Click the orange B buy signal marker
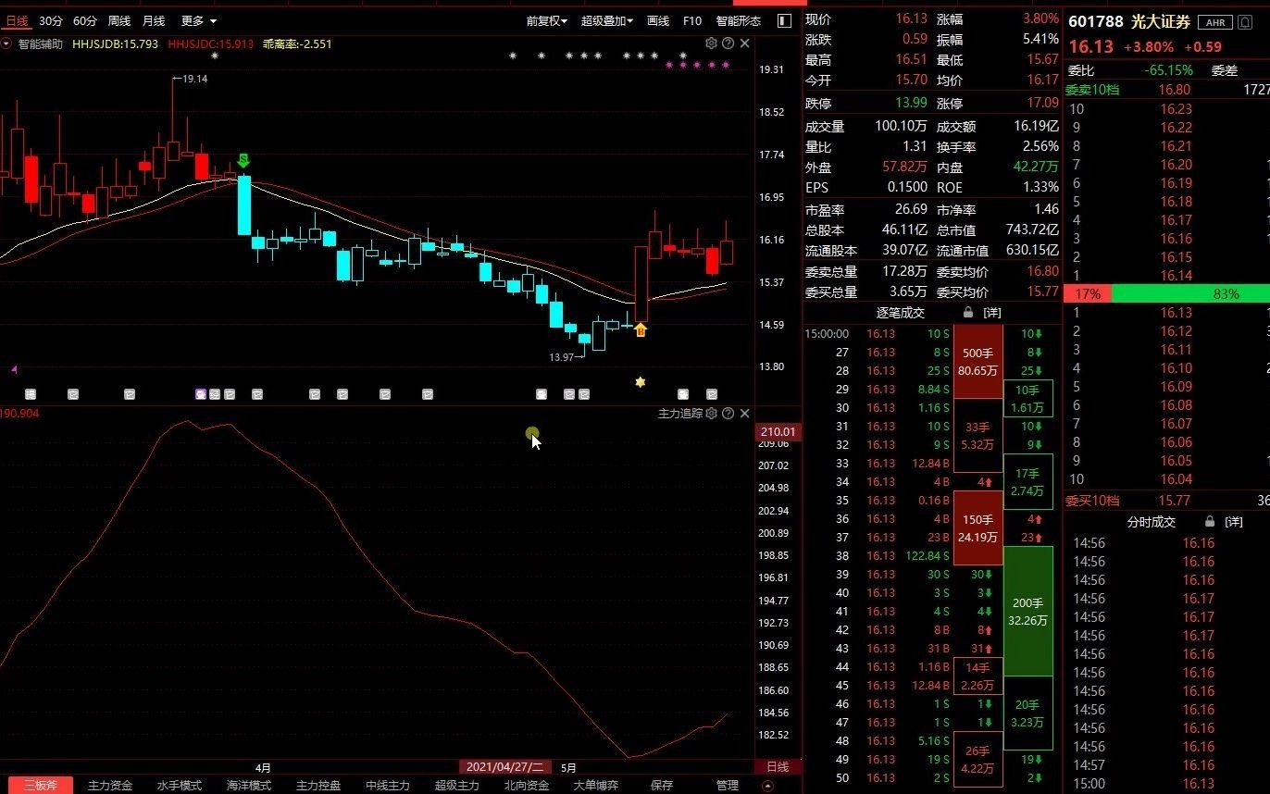Image resolution: width=1270 pixels, height=794 pixels. (641, 329)
